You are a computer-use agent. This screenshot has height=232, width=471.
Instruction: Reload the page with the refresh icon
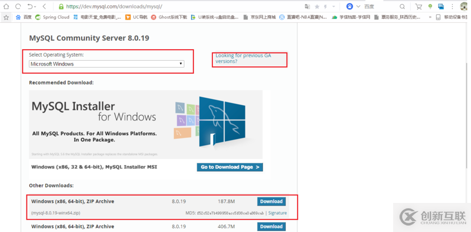pyautogui.click(x=18, y=6)
